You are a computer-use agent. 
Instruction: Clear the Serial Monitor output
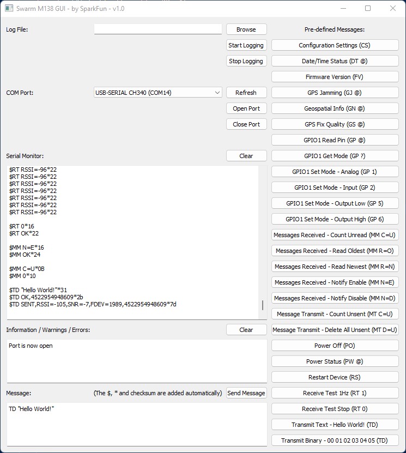pos(246,156)
